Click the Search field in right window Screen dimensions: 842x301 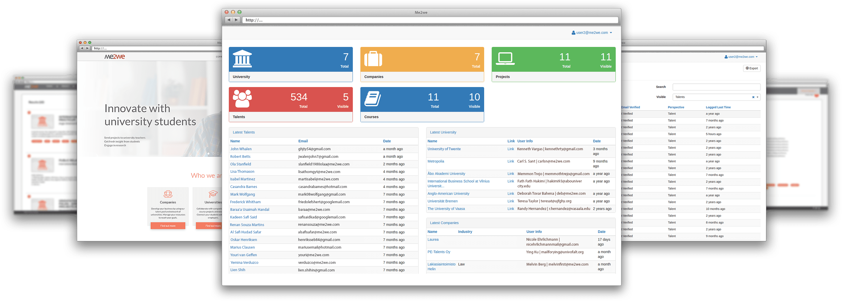(717, 87)
